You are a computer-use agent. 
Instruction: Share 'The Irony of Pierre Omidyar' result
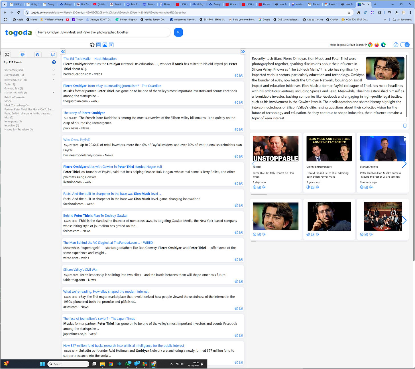(x=236, y=130)
